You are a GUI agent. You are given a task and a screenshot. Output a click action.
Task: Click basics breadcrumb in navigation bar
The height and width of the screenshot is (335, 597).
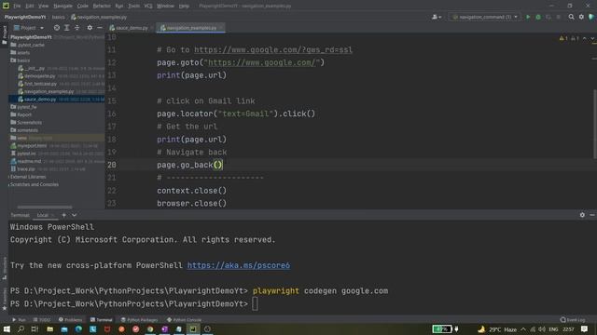pyautogui.click(x=58, y=17)
